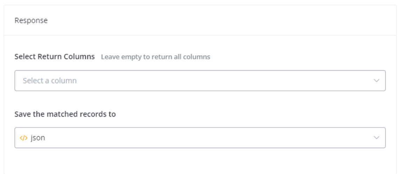Click the json variable type icon

[23, 138]
